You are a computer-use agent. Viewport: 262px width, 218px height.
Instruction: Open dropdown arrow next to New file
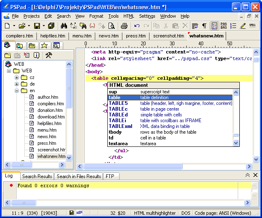14,26
